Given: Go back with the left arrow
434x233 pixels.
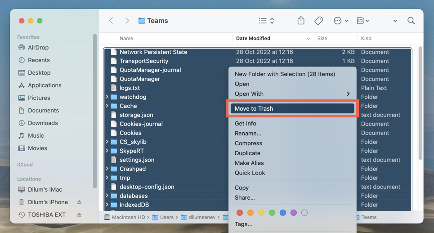Looking at the screenshot, I should point(111,21).
